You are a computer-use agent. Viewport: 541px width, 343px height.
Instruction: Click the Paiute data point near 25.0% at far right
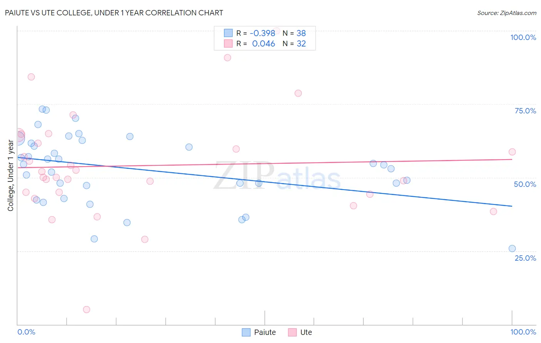(x=512, y=248)
